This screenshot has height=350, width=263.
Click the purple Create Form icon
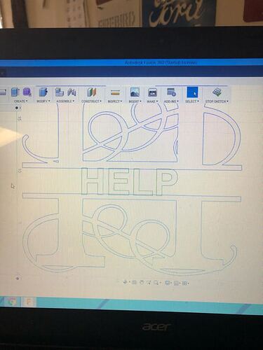pyautogui.click(x=27, y=92)
